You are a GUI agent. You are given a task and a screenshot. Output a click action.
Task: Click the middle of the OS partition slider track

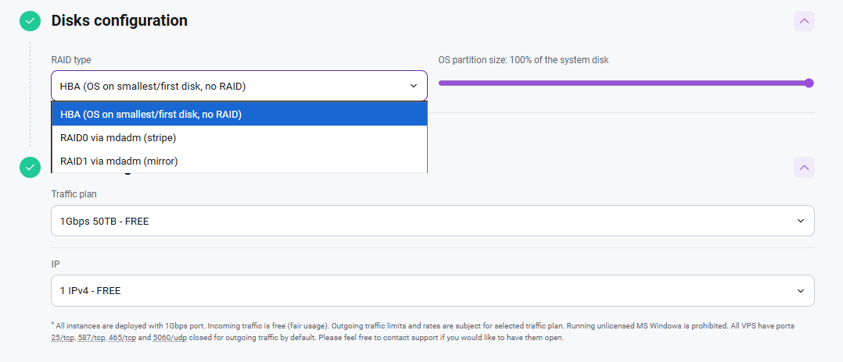(624, 83)
